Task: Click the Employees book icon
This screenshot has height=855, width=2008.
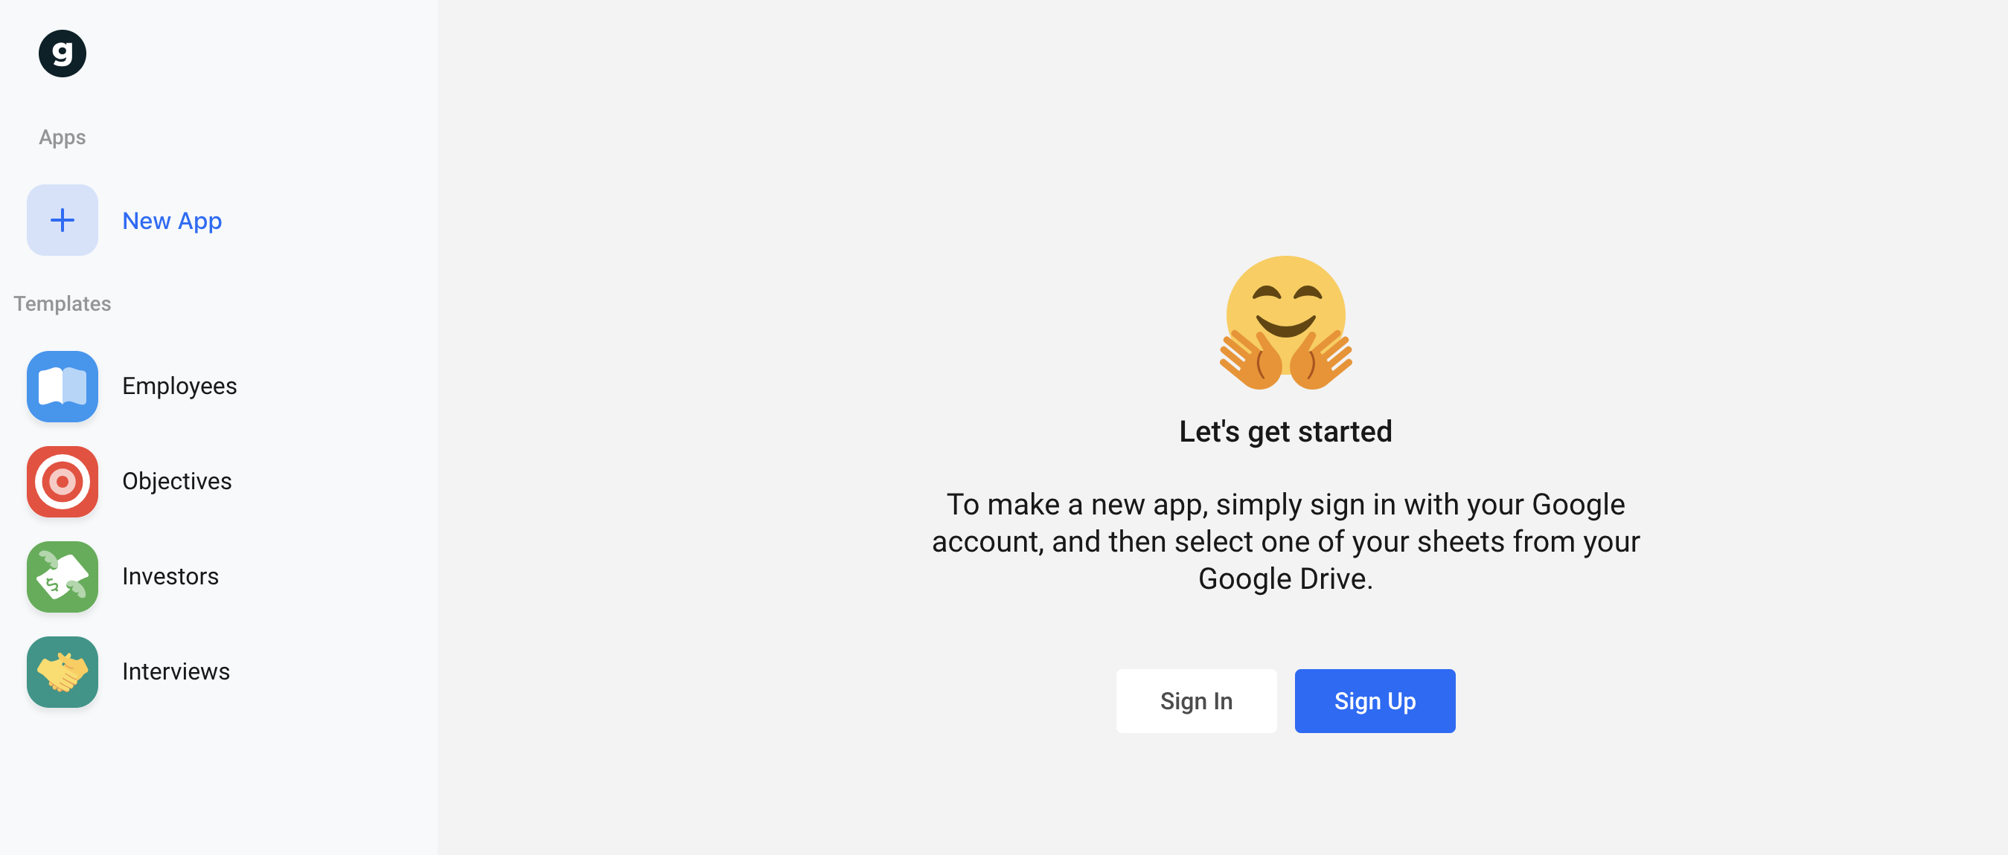Action: pyautogui.click(x=63, y=386)
